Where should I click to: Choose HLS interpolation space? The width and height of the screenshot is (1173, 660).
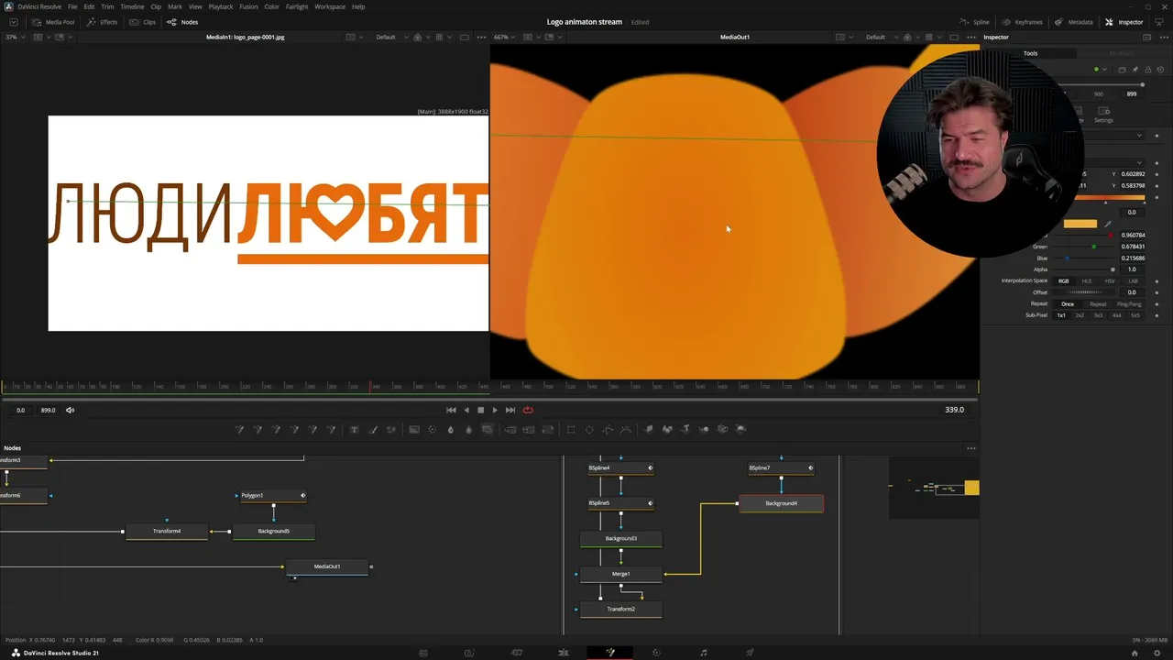[x=1087, y=281]
